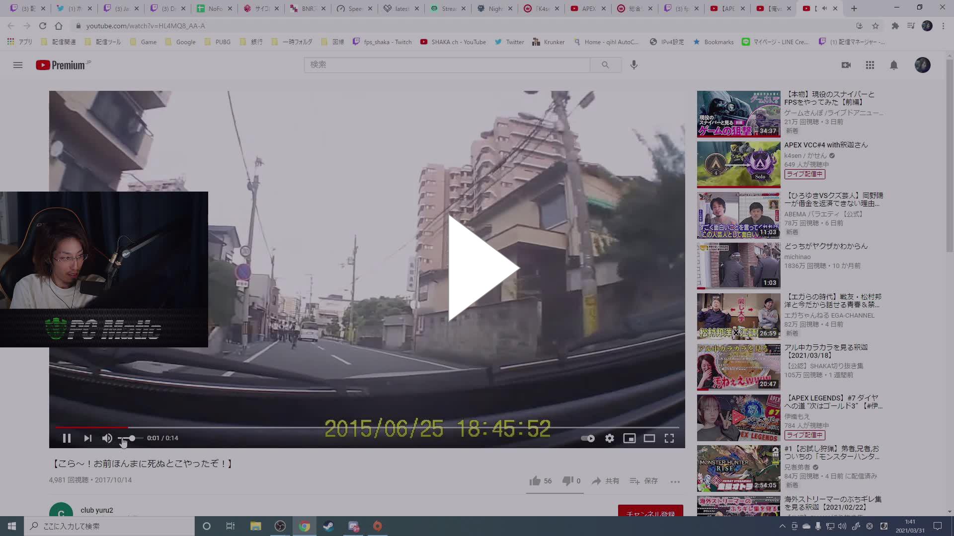
Task: Launch Steam from the taskbar
Action: point(328,526)
